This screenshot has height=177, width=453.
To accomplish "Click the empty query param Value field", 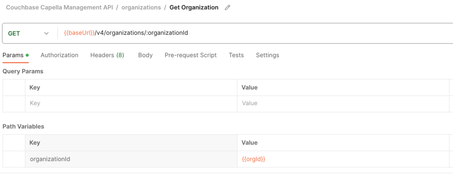I will (x=343, y=103).
